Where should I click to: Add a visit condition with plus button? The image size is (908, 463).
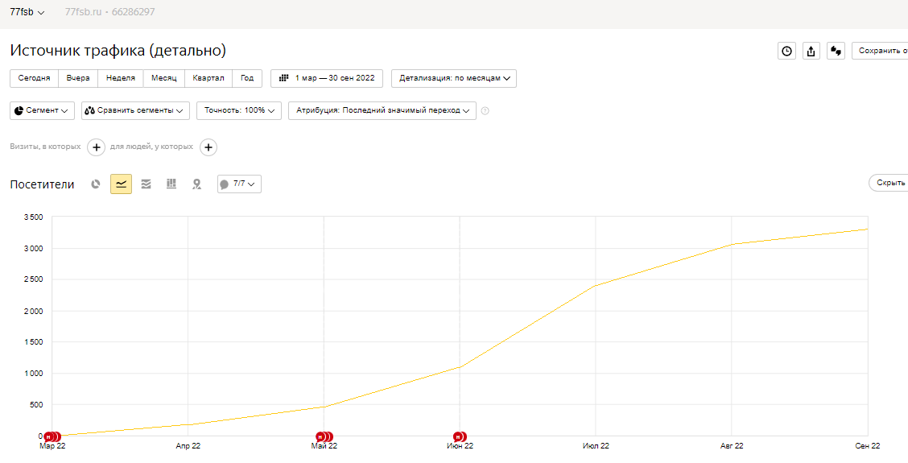[96, 147]
